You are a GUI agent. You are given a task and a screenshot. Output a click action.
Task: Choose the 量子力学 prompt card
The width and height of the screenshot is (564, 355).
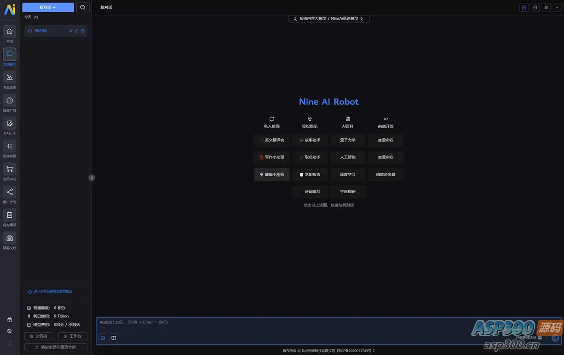tap(348, 140)
